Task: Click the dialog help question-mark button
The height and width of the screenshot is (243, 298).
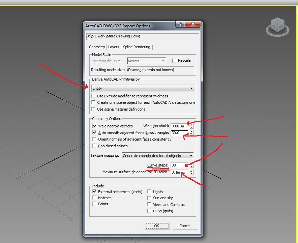Action: pyautogui.click(x=180, y=24)
